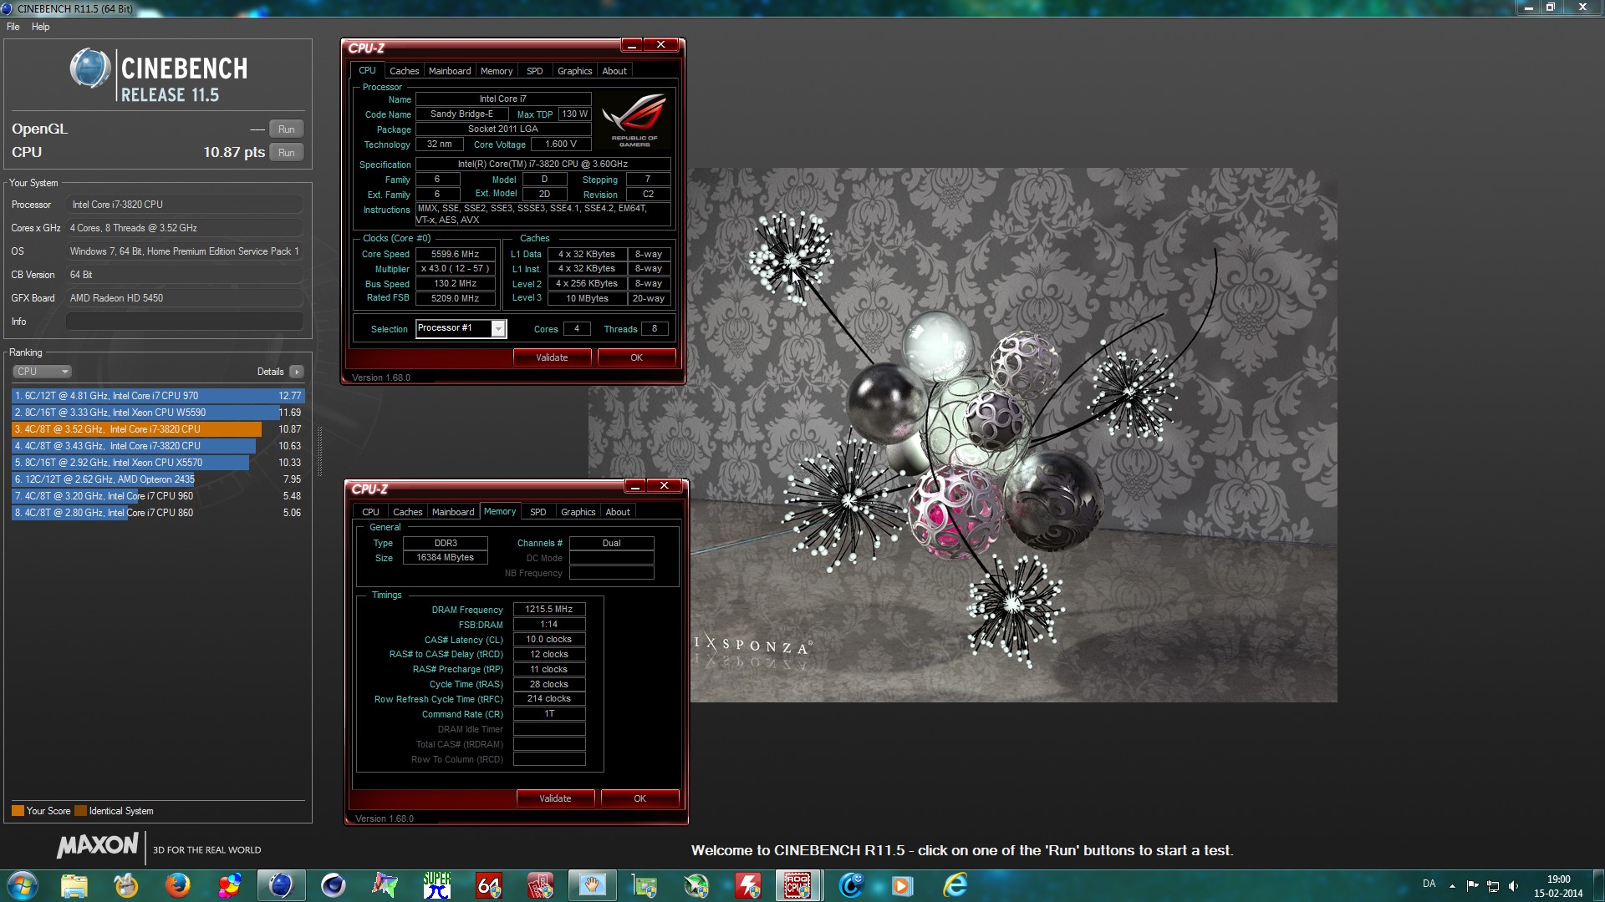
Task: Select ranking row 4C/8T @ 3.43 GHz i7-3820
Action: tap(158, 446)
